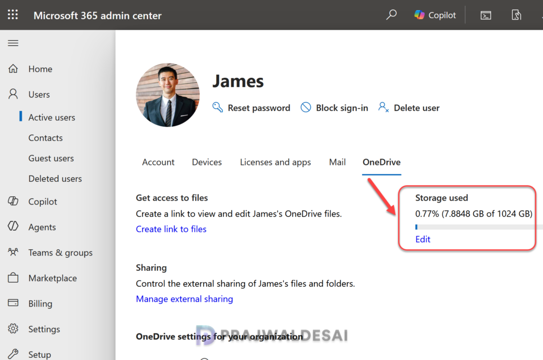Collapse the navigation menu with hamburger icon
The height and width of the screenshot is (360, 543).
(x=13, y=43)
